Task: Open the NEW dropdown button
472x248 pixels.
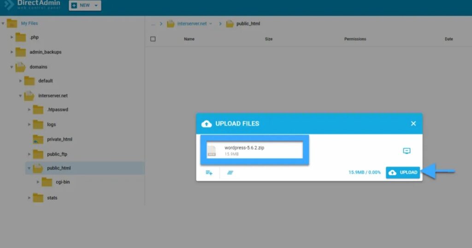Action: 85,6
